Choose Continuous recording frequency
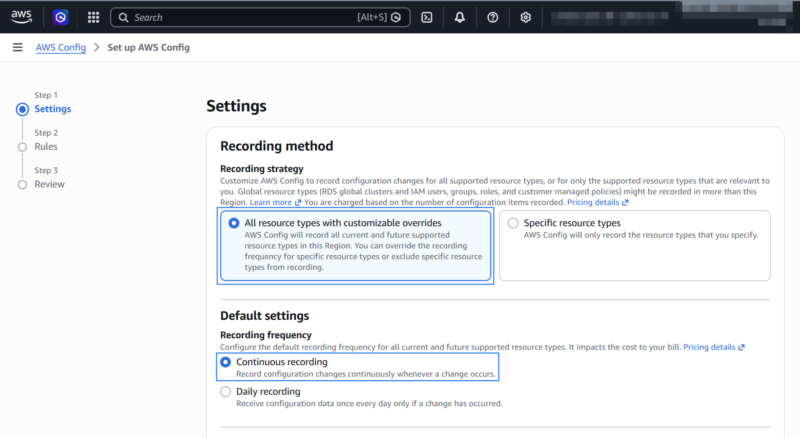 [x=225, y=362]
